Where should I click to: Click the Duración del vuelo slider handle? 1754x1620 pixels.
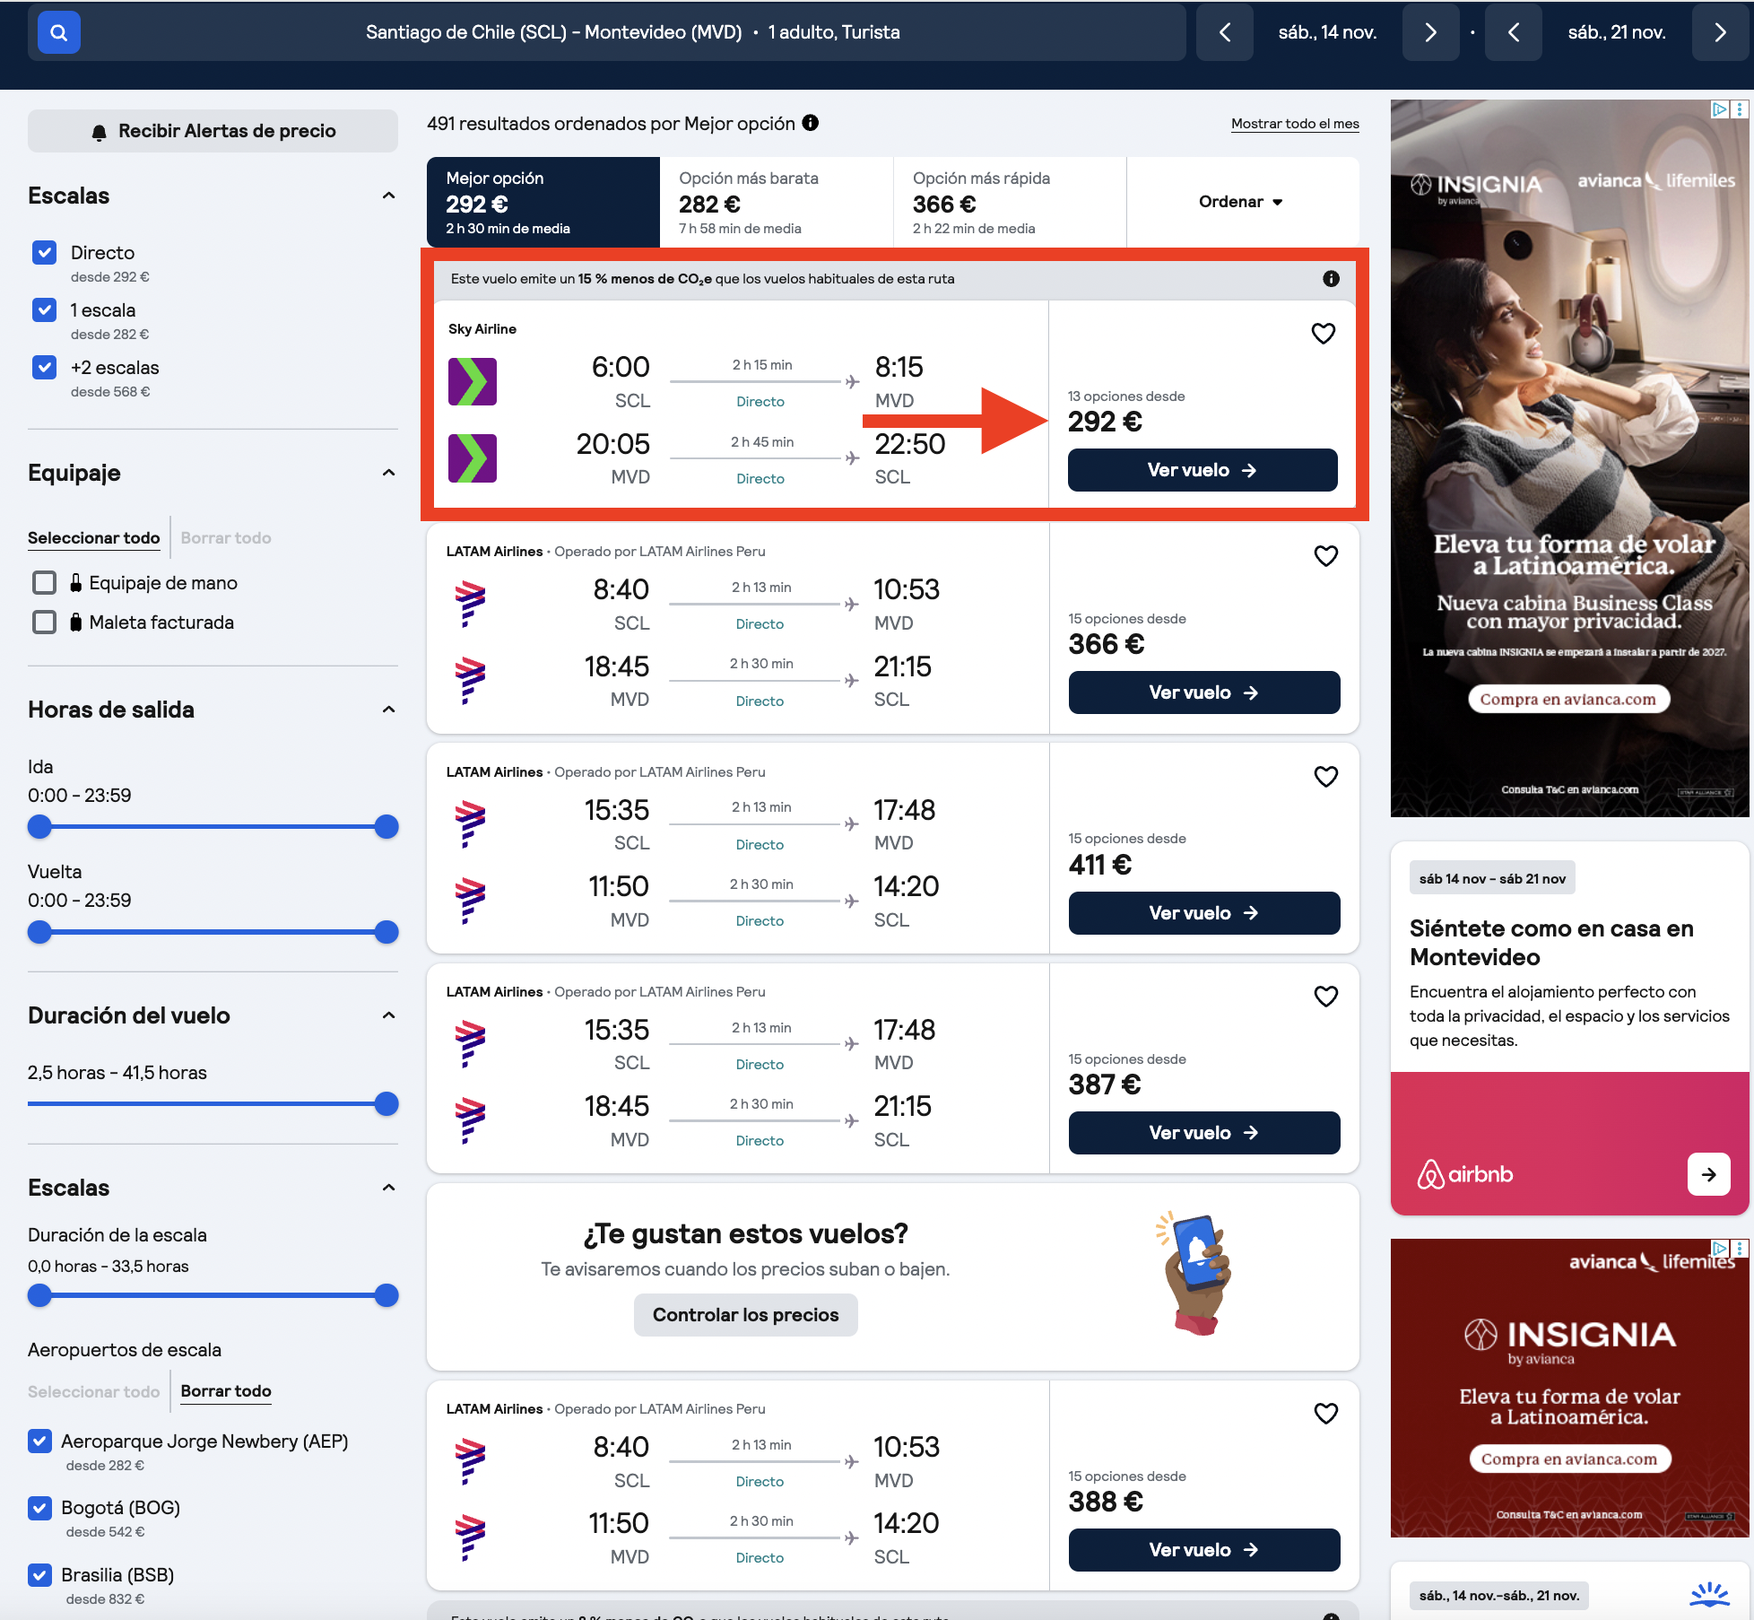pos(386,1104)
